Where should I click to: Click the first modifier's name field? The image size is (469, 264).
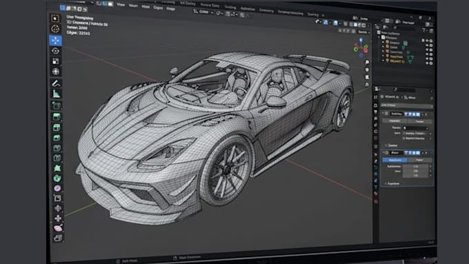coord(397,114)
